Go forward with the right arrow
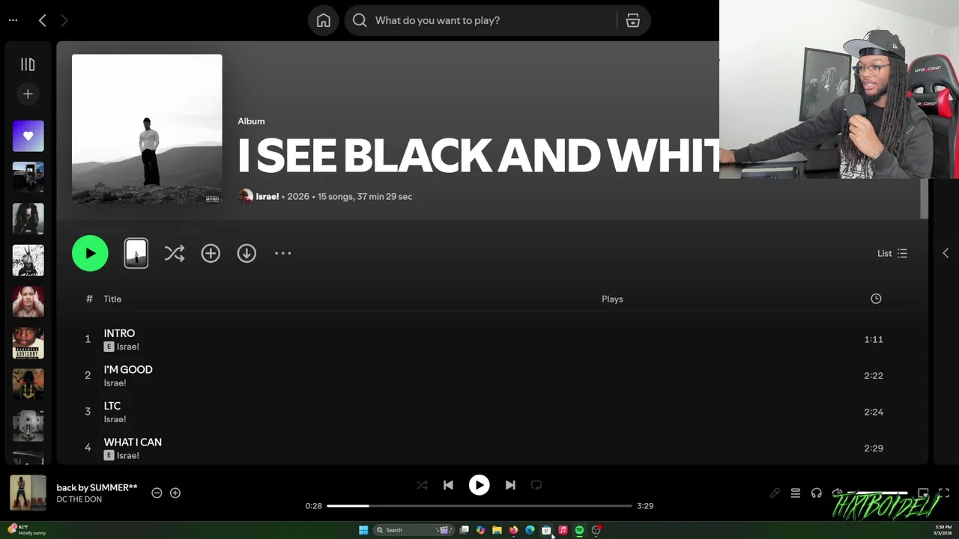 pyautogui.click(x=64, y=20)
